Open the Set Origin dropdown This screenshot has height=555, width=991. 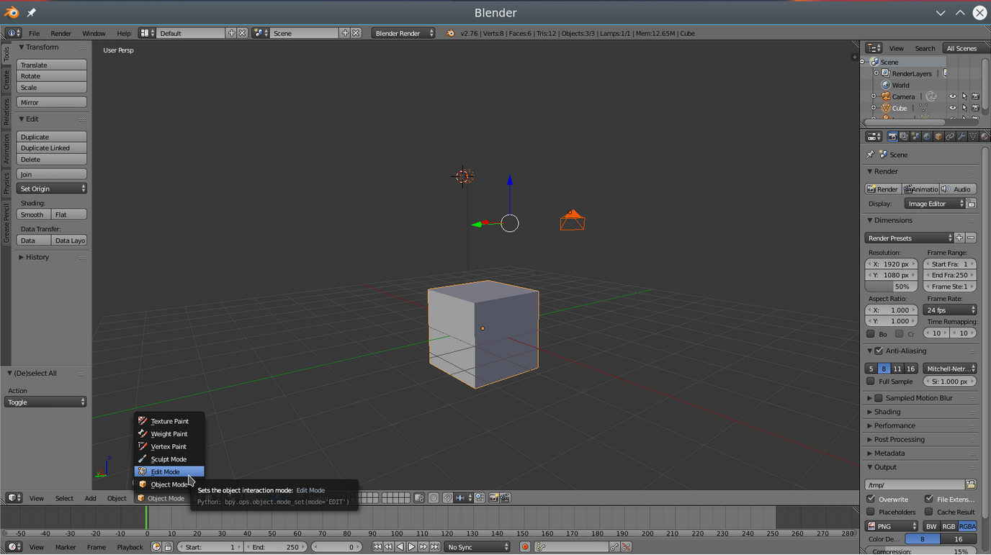coord(52,189)
